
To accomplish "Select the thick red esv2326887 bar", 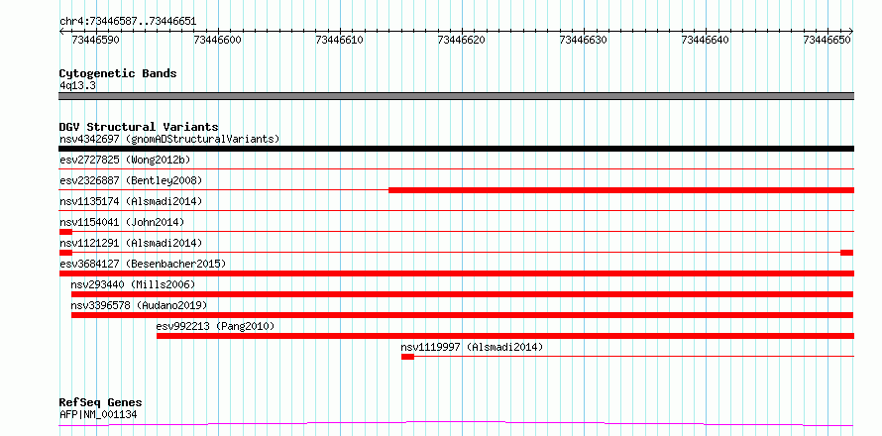I will pyautogui.click(x=621, y=190).
